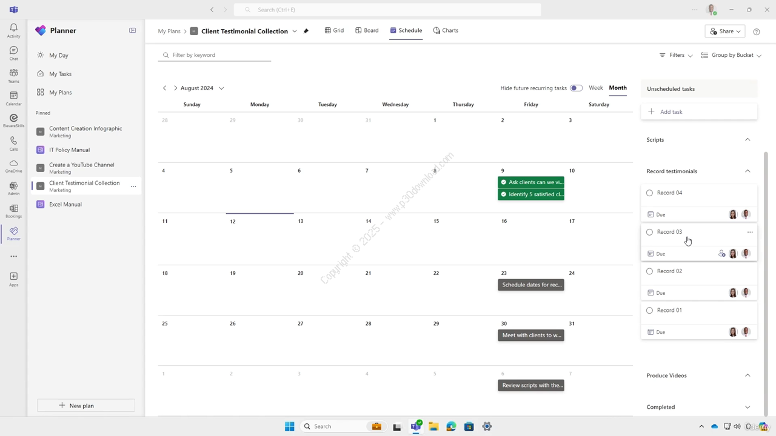This screenshot has height=436, width=776.
Task: Collapse the Planner navigation pane icon
Action: 132,30
